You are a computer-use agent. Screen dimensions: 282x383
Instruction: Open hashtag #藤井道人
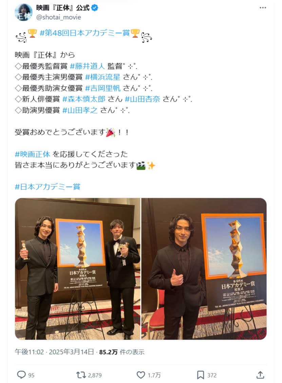87,66
